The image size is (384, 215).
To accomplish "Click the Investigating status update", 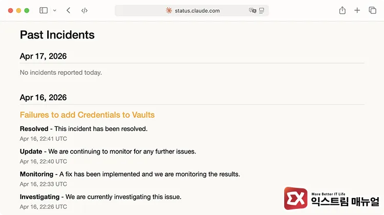I will [40, 197].
